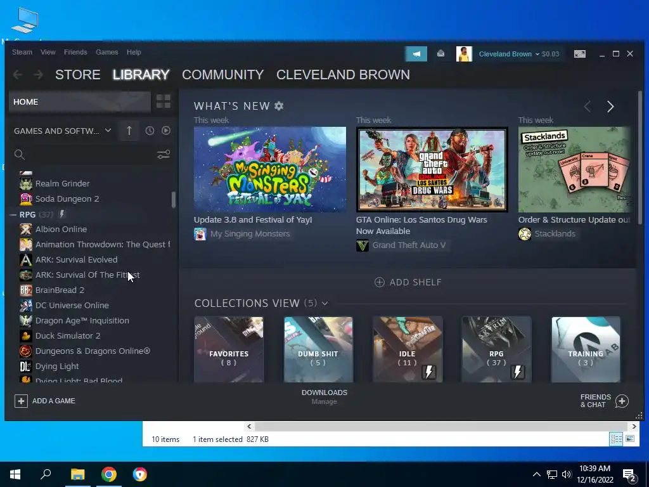Open File Explorer from taskbar

pos(77,474)
